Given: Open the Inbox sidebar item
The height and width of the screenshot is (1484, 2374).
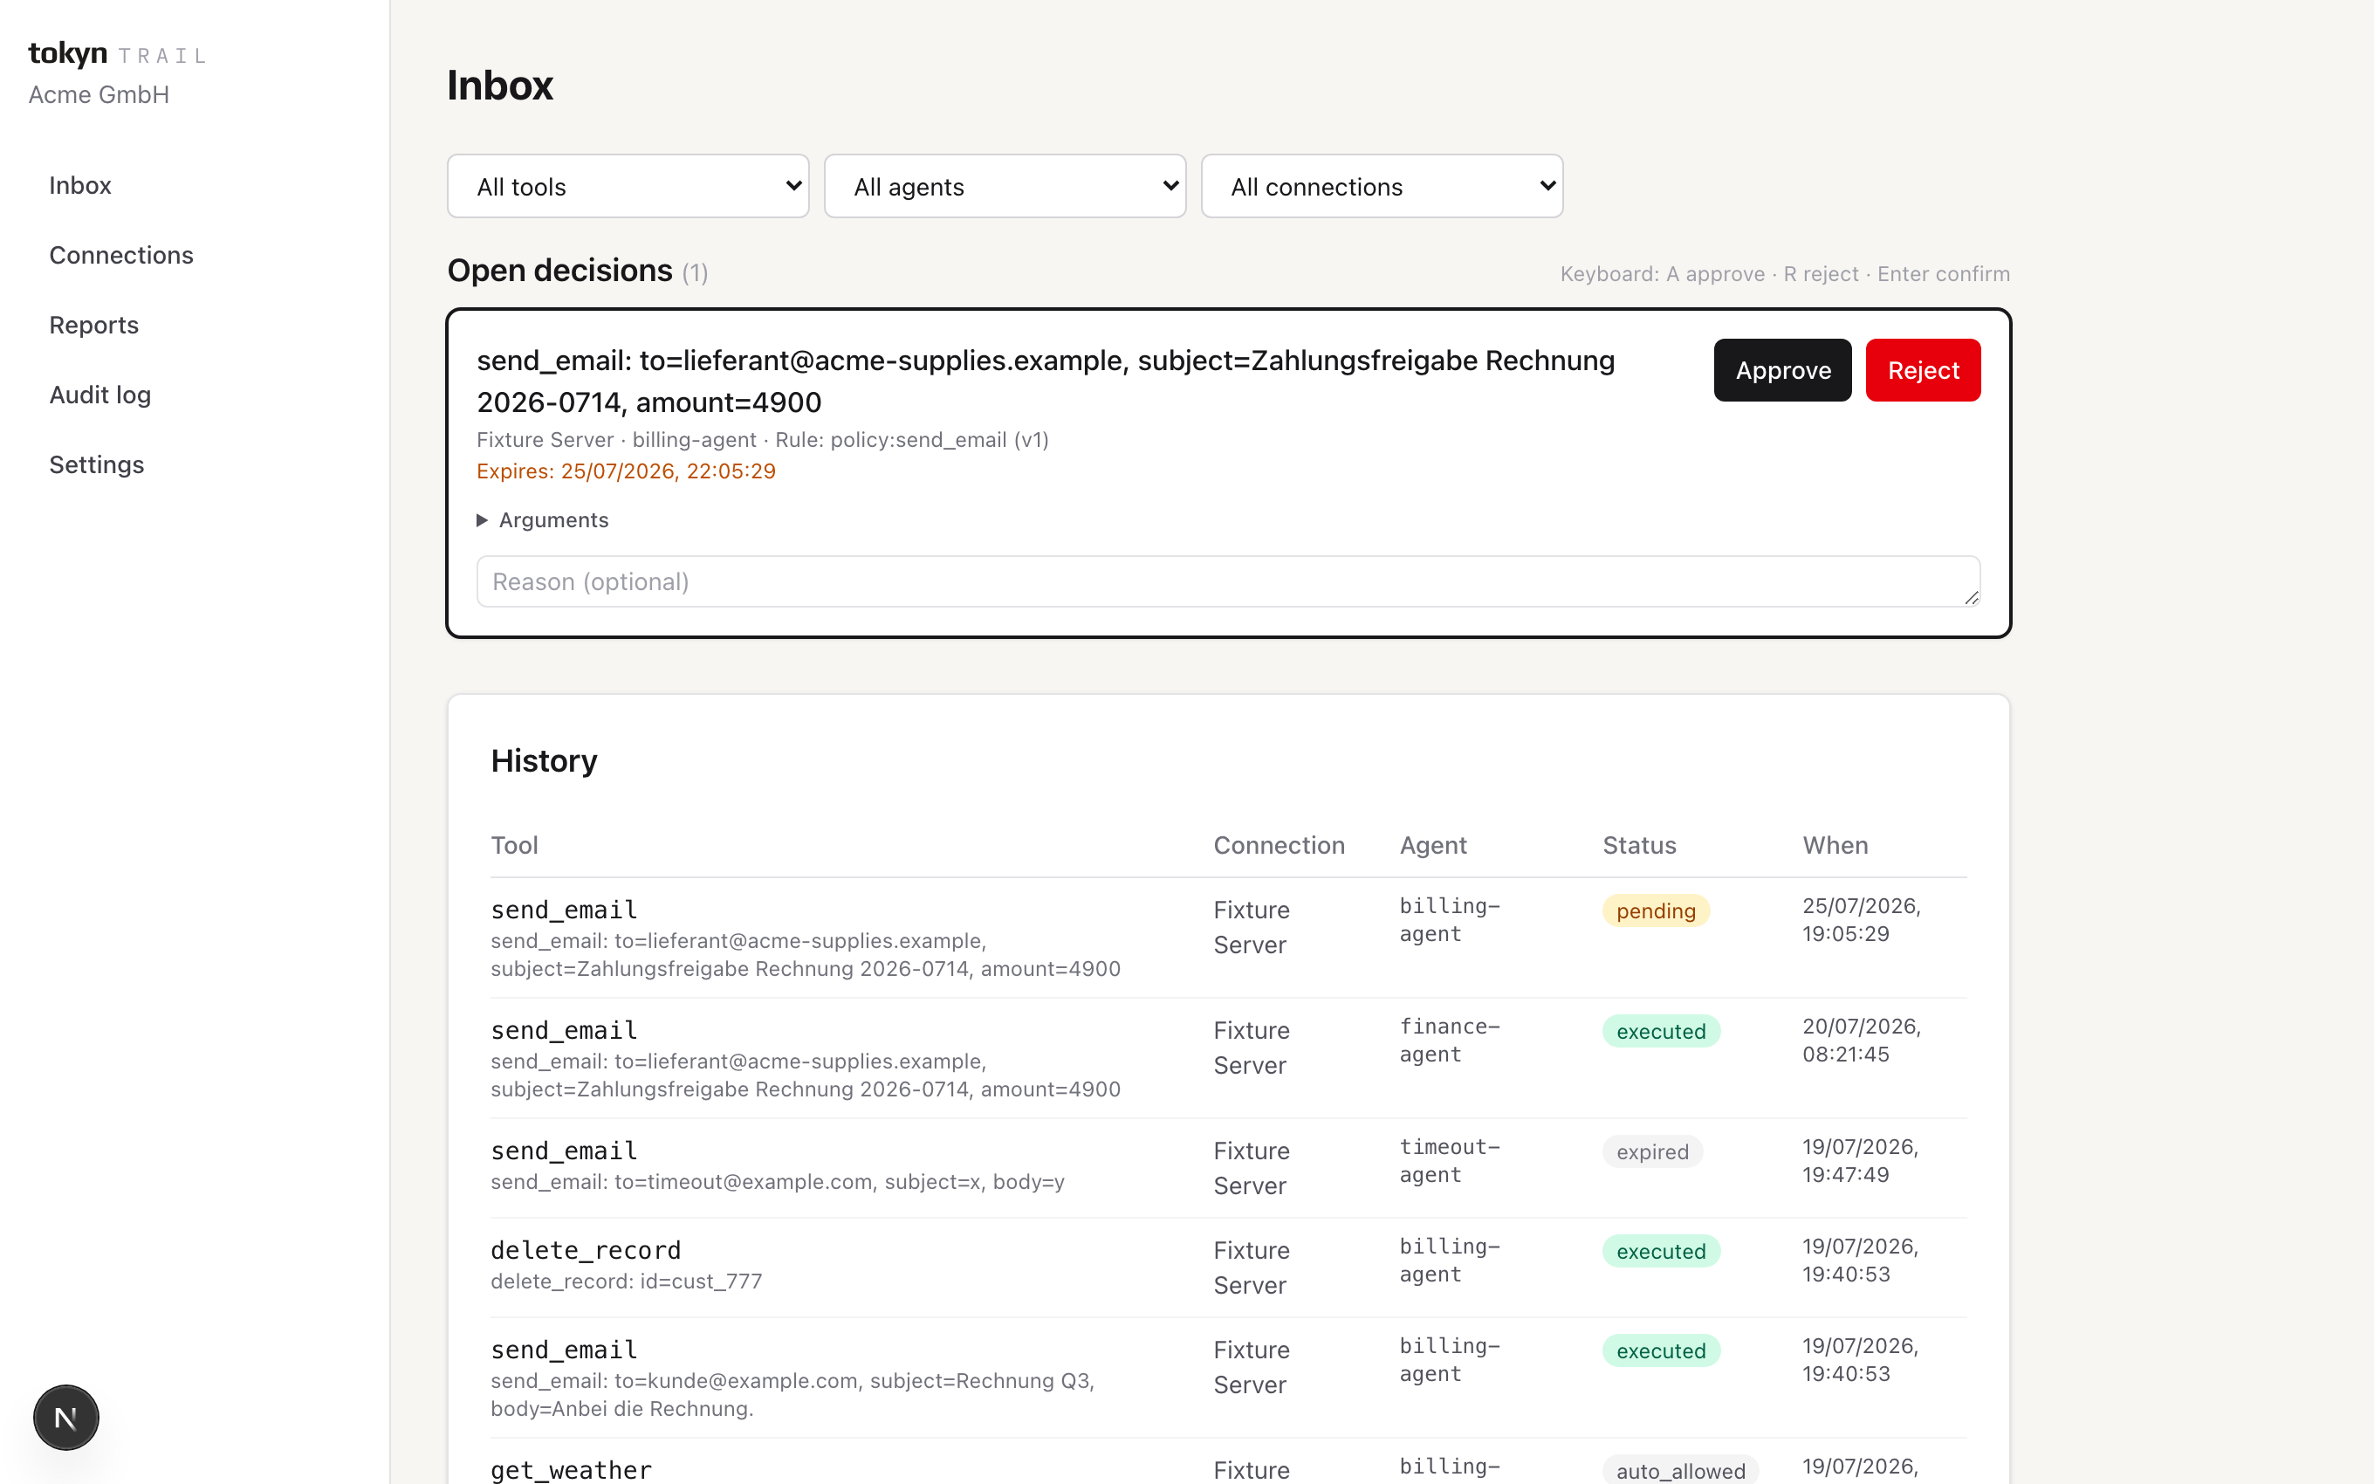Looking at the screenshot, I should pos(80,185).
